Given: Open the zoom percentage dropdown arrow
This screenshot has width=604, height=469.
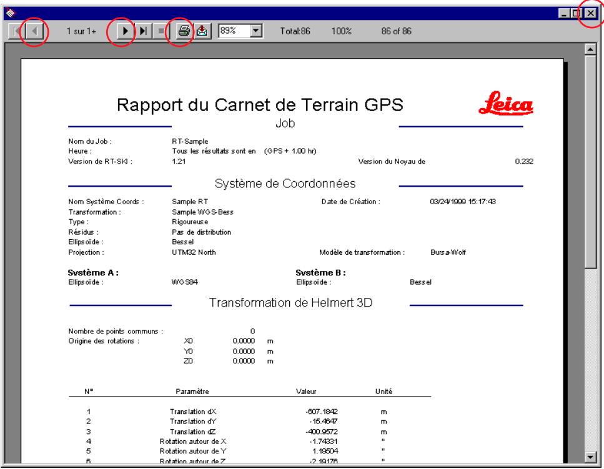Looking at the screenshot, I should pyautogui.click(x=255, y=31).
